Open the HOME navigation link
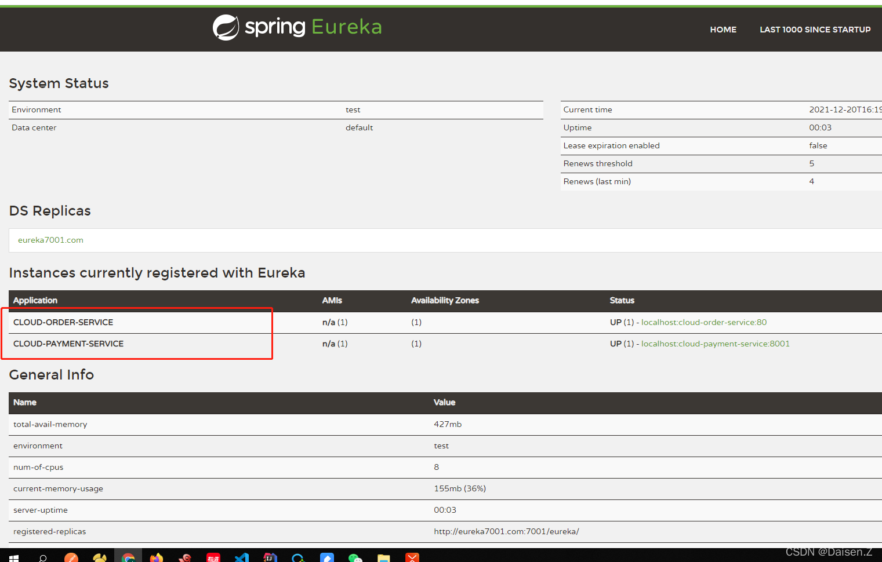This screenshot has height=562, width=882. pyautogui.click(x=723, y=30)
